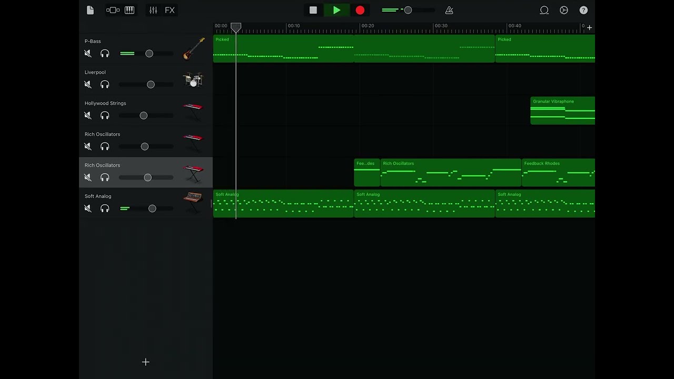This screenshot has width=674, height=379.
Task: Select the Rich Oscillators region in timeline
Action: (x=451, y=173)
